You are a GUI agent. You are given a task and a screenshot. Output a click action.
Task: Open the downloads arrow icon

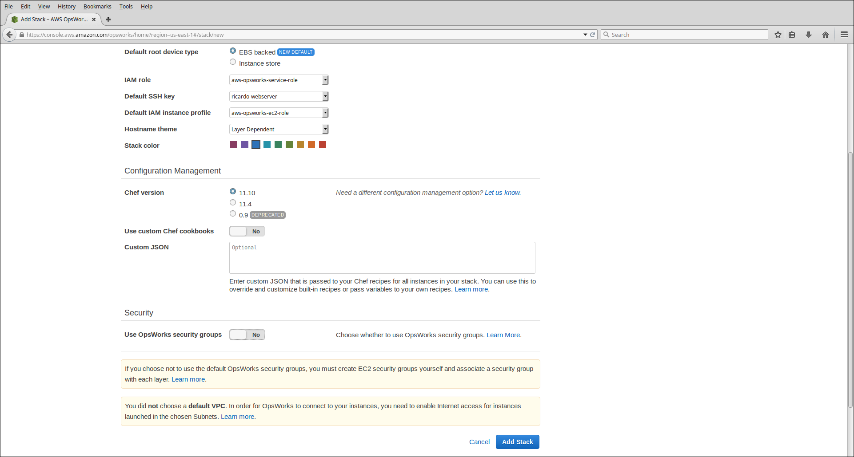[809, 35]
